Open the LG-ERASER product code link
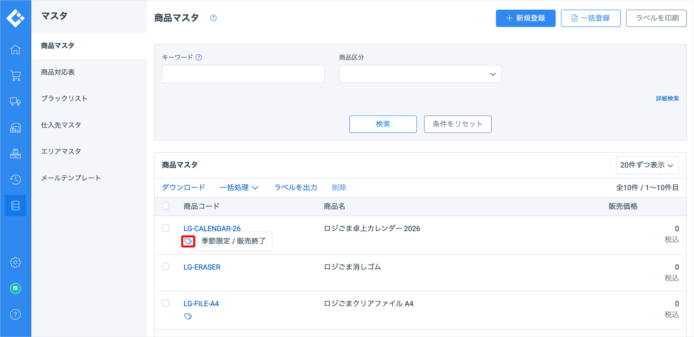The width and height of the screenshot is (694, 337). pos(202,267)
